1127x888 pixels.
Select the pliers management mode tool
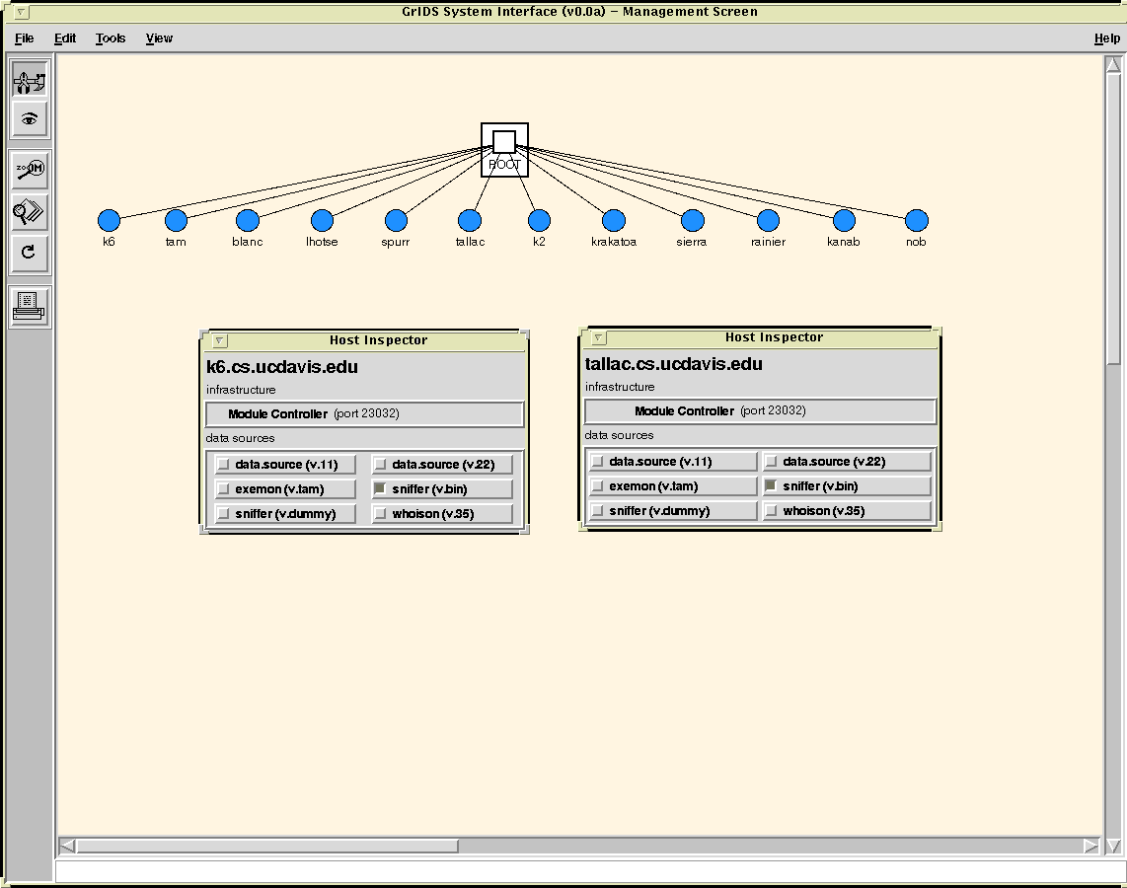point(30,79)
